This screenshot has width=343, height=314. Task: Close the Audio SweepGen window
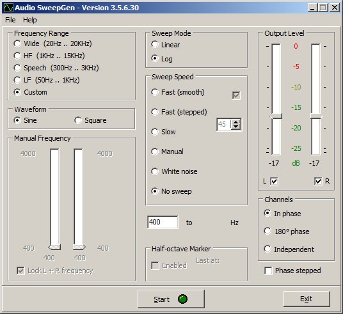[335, 8]
